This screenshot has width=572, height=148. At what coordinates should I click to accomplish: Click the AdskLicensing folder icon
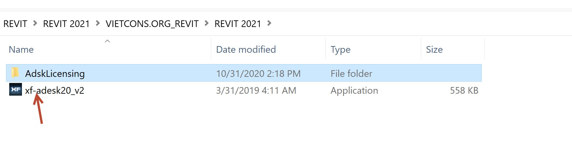pos(15,73)
